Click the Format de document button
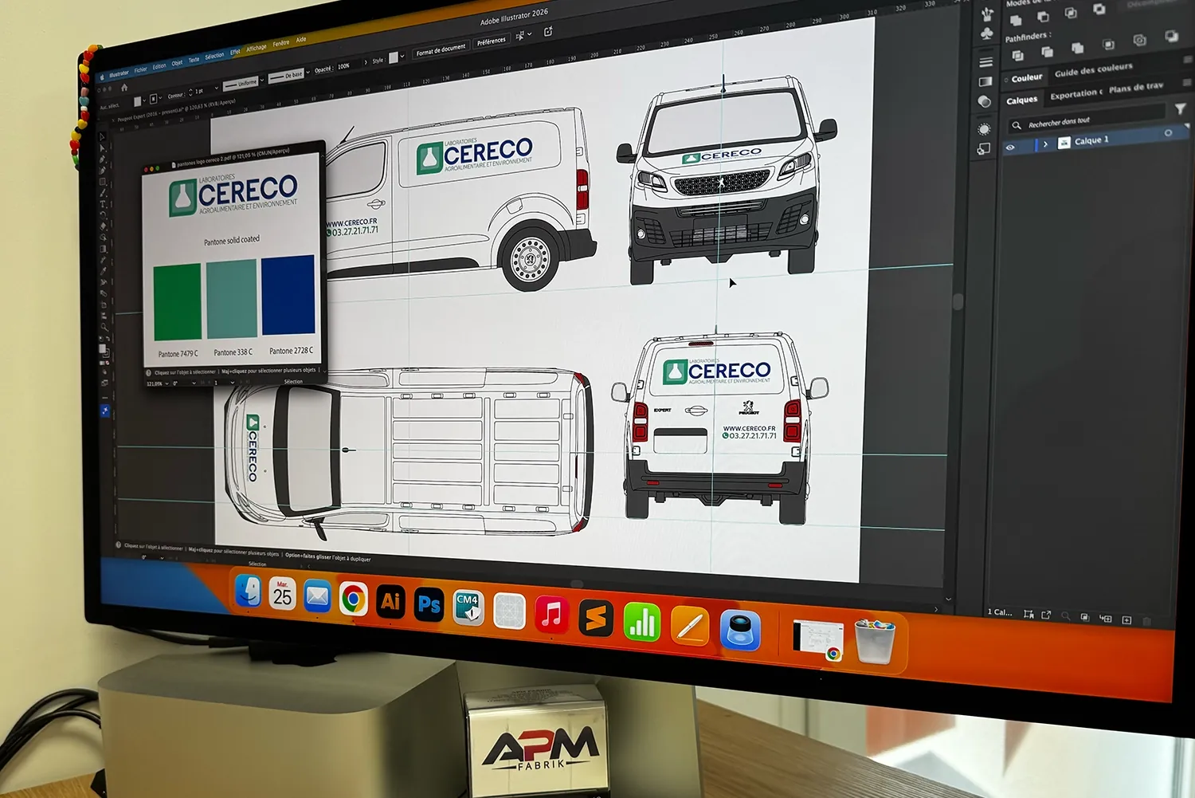Screen dimensions: 1195x798 coord(441,50)
